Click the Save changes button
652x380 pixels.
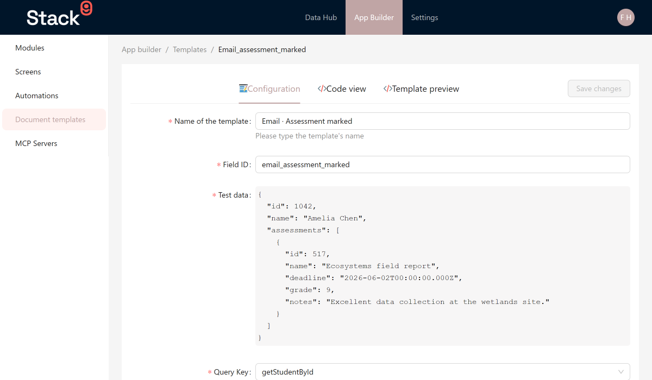[599, 88]
